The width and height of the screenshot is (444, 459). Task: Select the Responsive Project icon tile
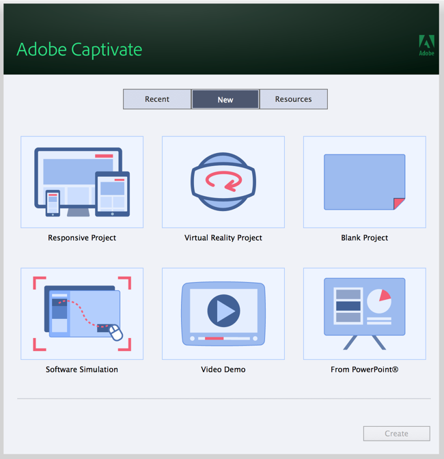click(82, 182)
